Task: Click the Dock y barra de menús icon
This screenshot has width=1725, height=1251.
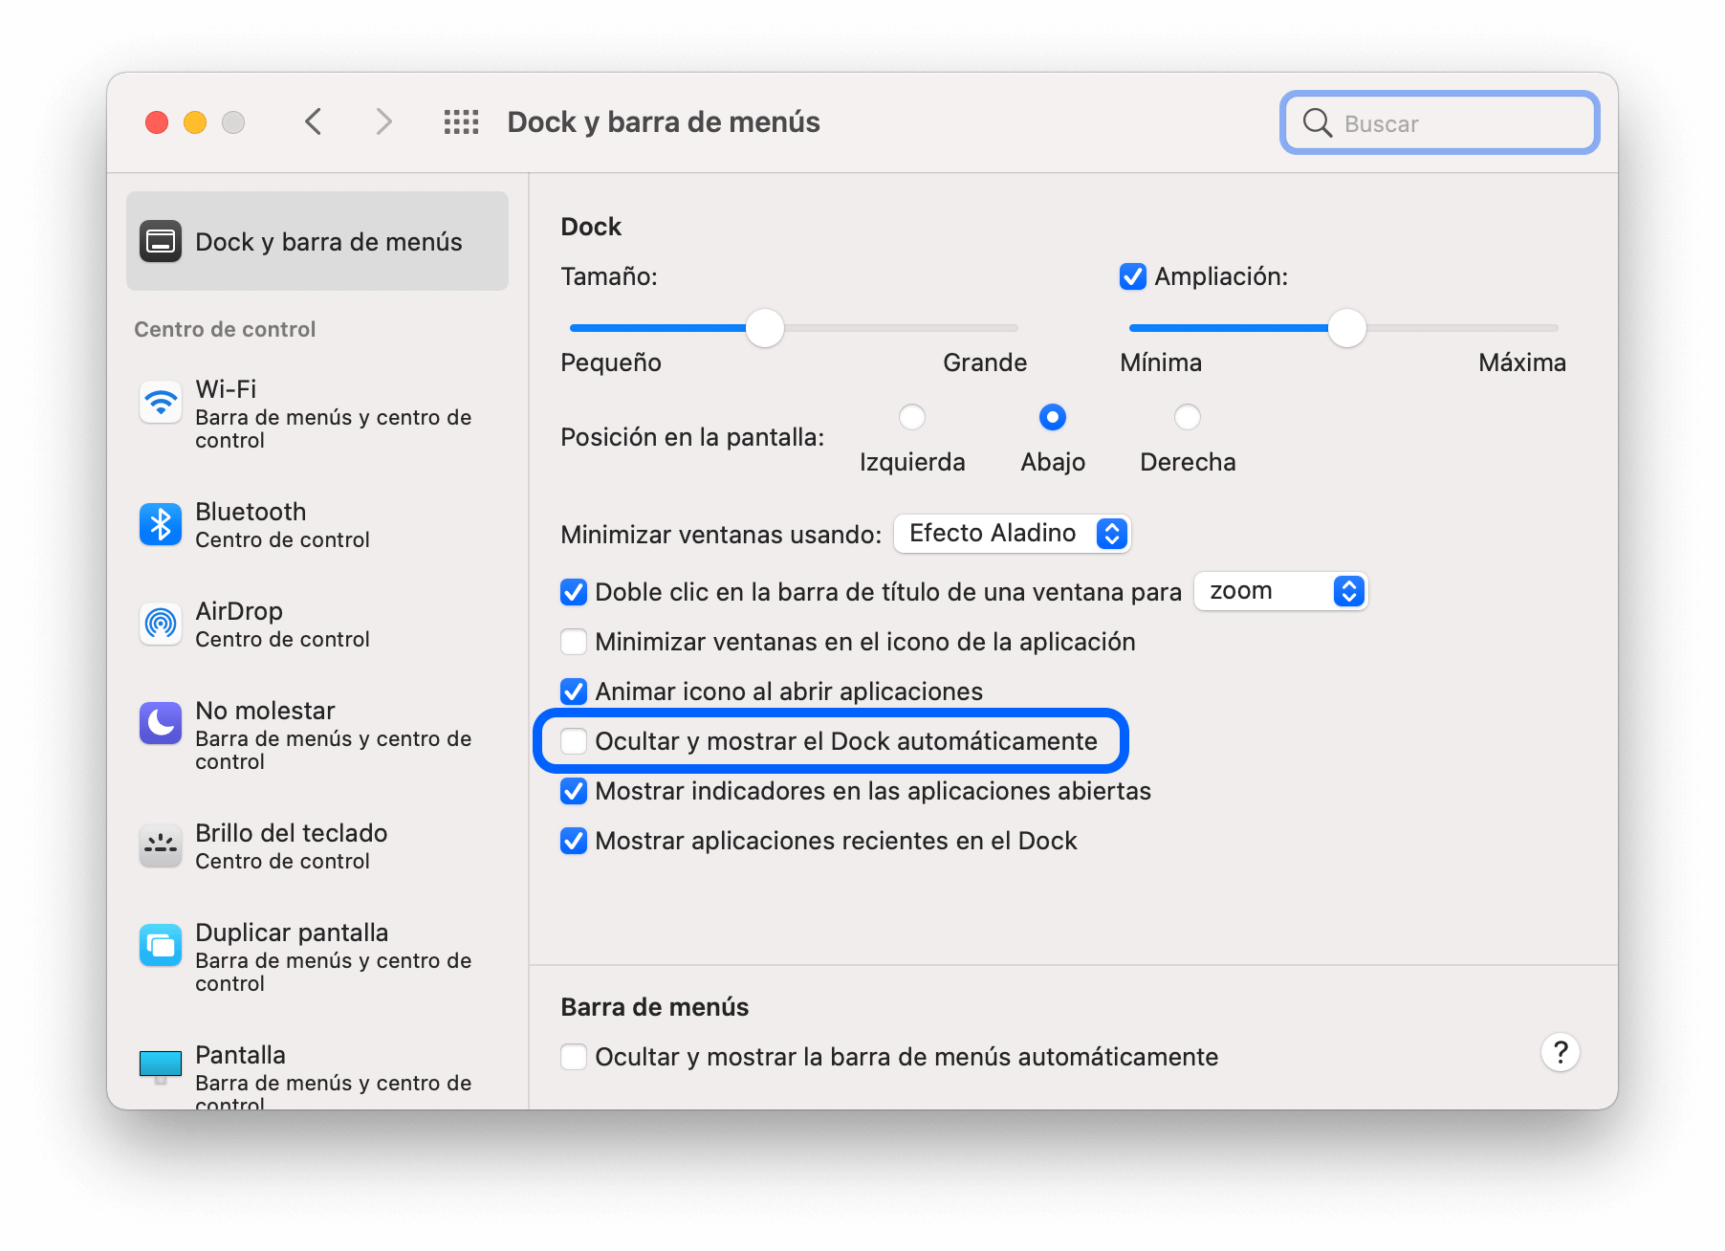Action: [161, 241]
